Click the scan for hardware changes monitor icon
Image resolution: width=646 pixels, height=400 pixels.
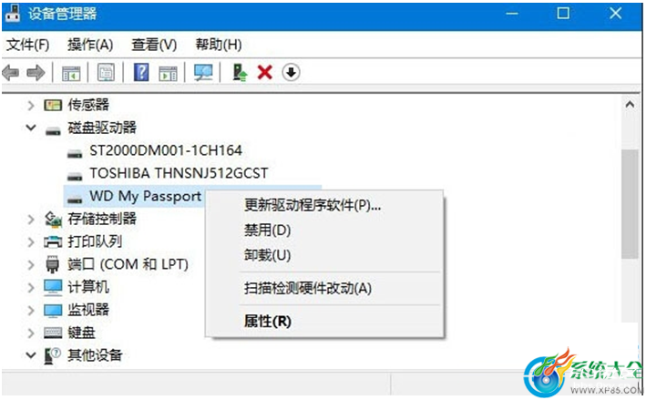click(x=203, y=73)
